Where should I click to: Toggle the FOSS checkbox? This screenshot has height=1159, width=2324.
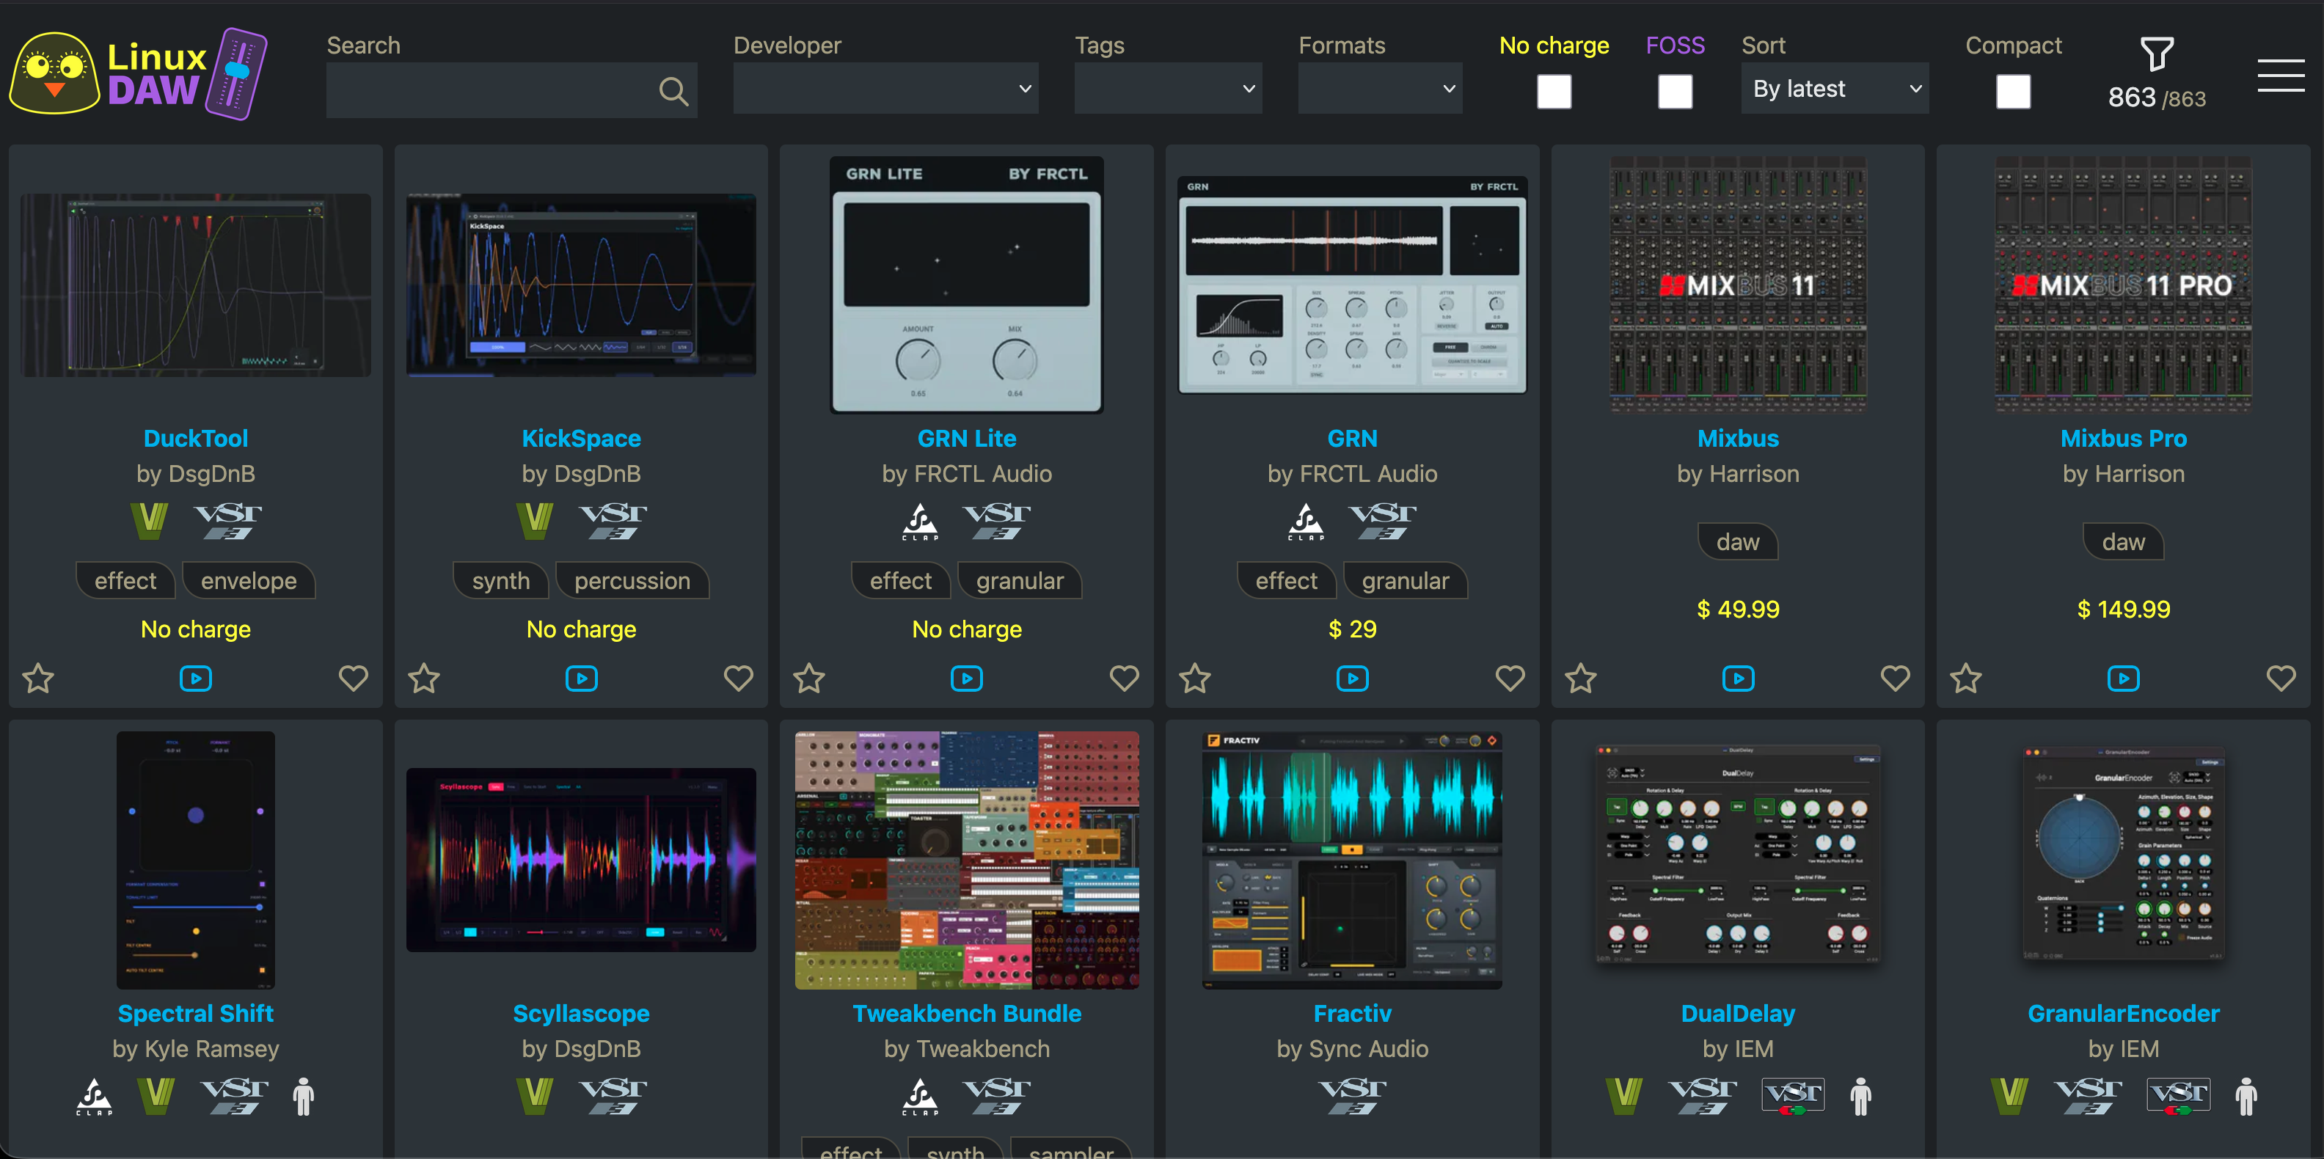1675,92
